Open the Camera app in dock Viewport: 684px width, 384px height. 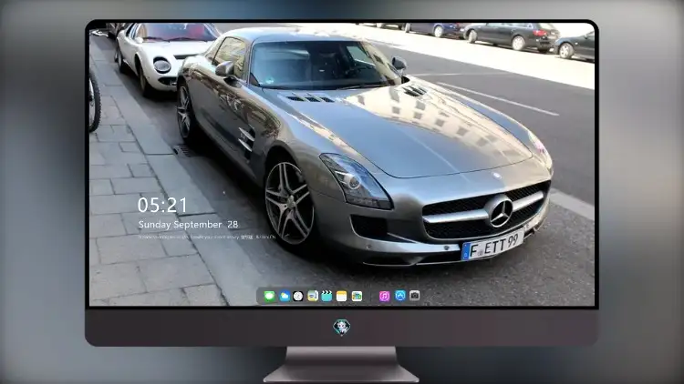tap(414, 296)
